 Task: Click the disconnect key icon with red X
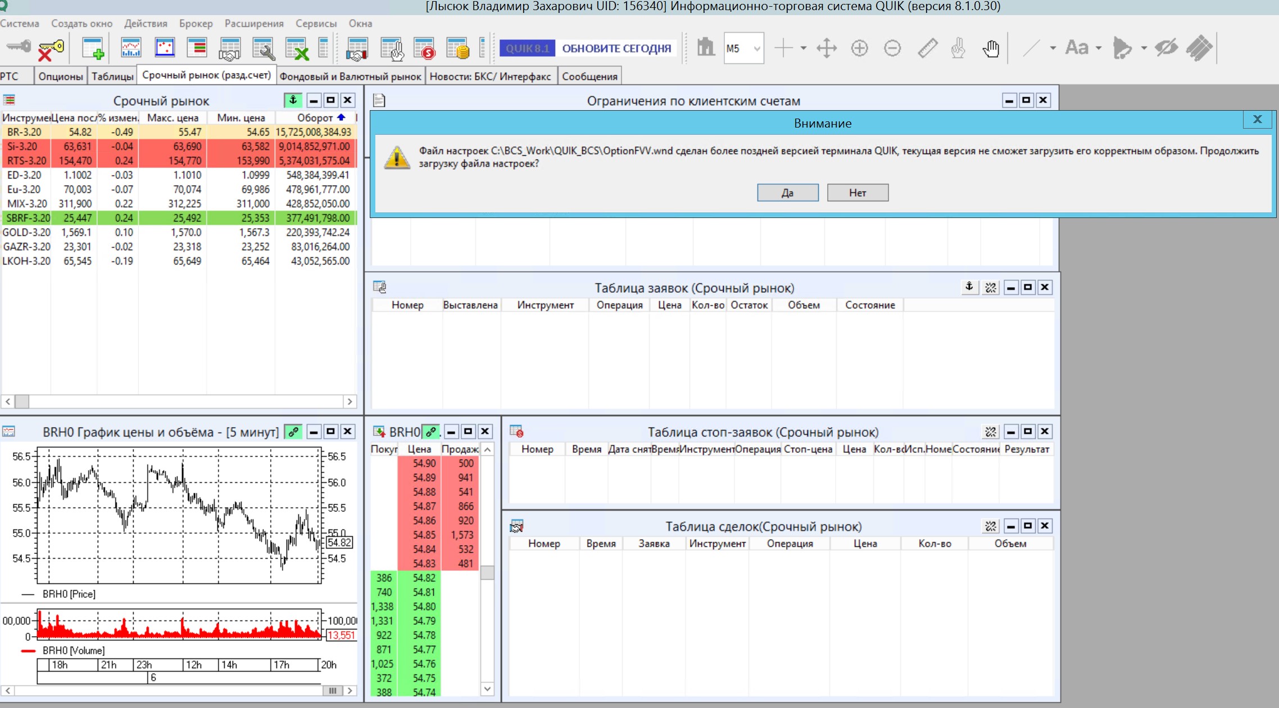(51, 49)
